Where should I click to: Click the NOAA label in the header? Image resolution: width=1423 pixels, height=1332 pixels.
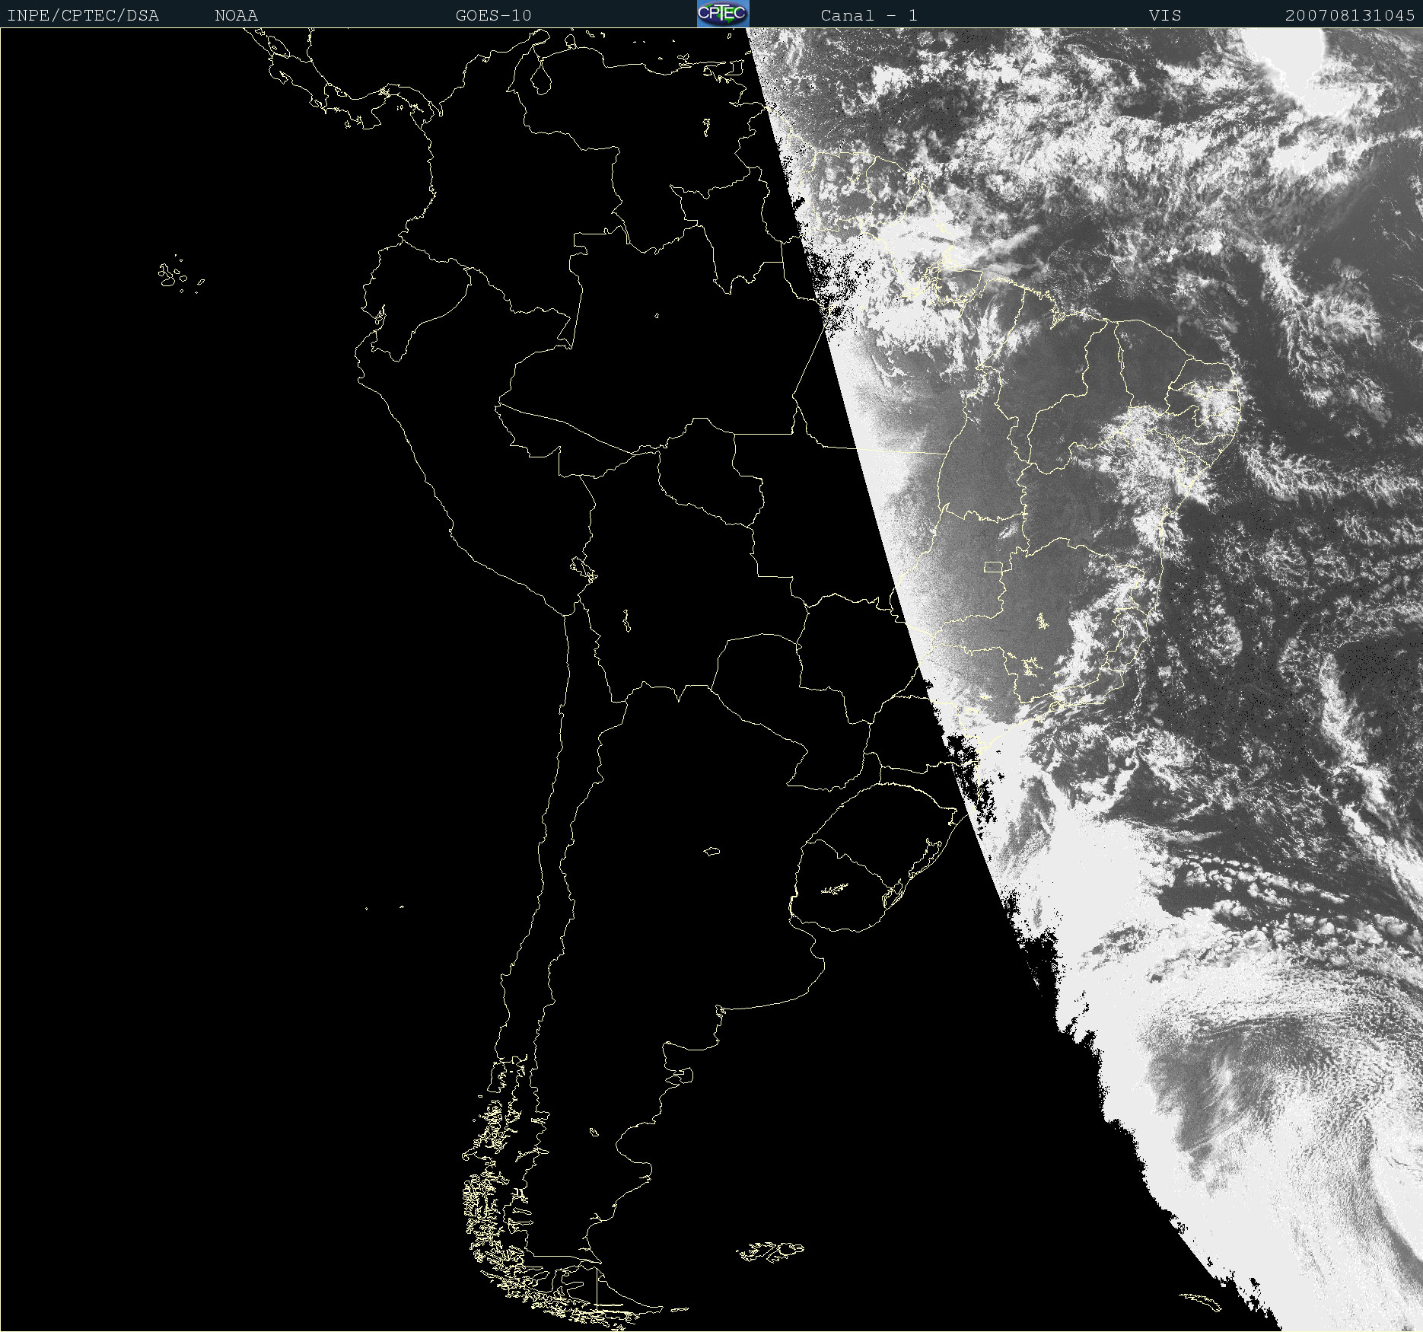[x=236, y=15]
